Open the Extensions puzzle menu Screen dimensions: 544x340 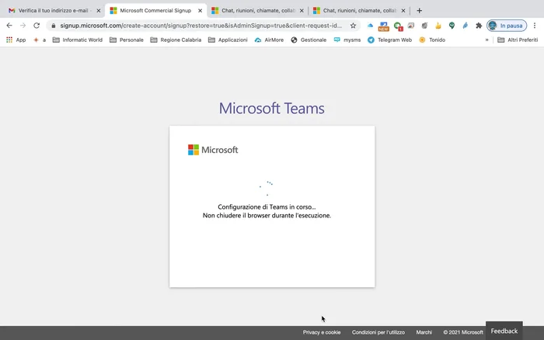point(479,26)
